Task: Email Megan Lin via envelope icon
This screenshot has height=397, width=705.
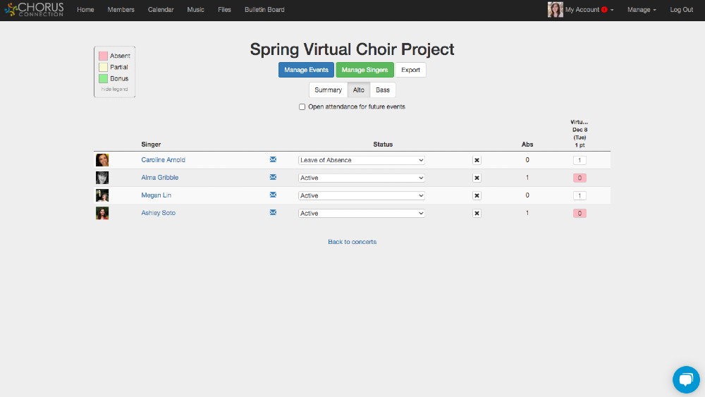Action: pyautogui.click(x=273, y=195)
